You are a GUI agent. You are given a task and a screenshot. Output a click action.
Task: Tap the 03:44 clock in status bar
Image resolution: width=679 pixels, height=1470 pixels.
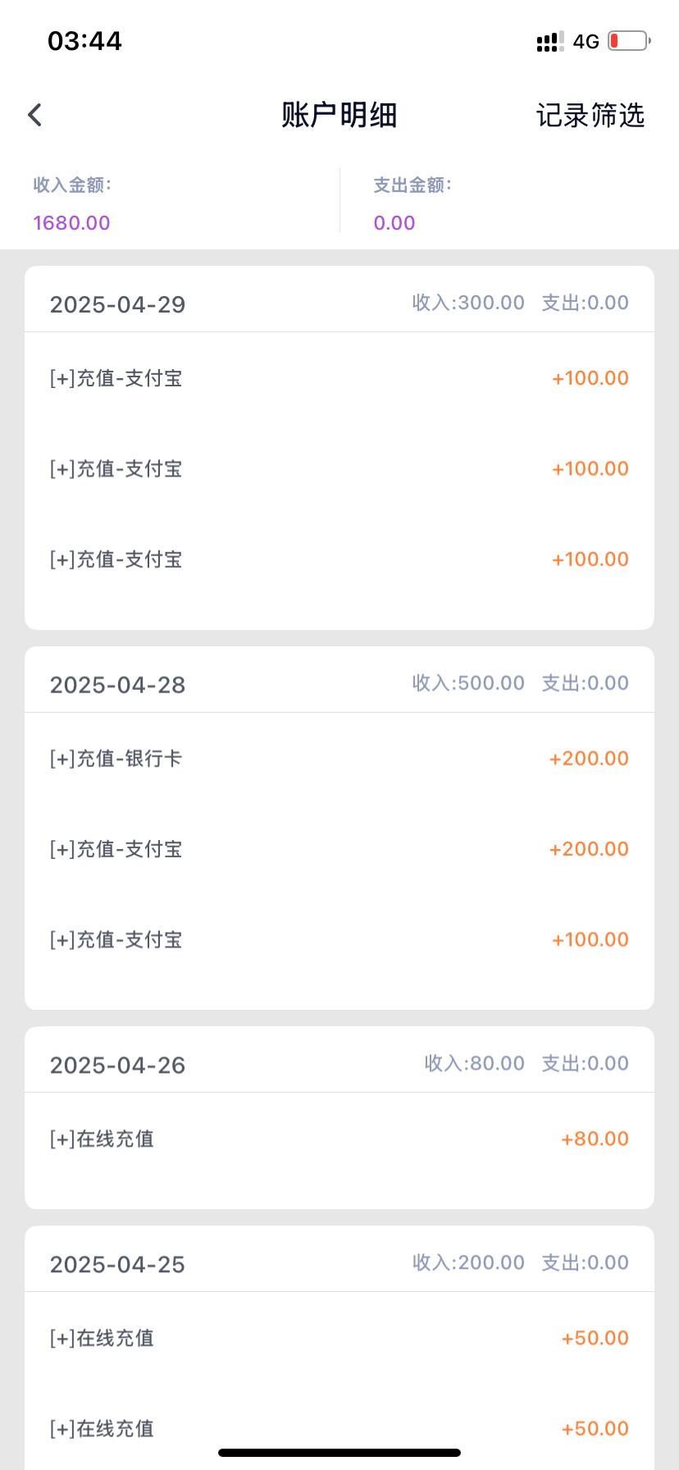click(x=84, y=41)
